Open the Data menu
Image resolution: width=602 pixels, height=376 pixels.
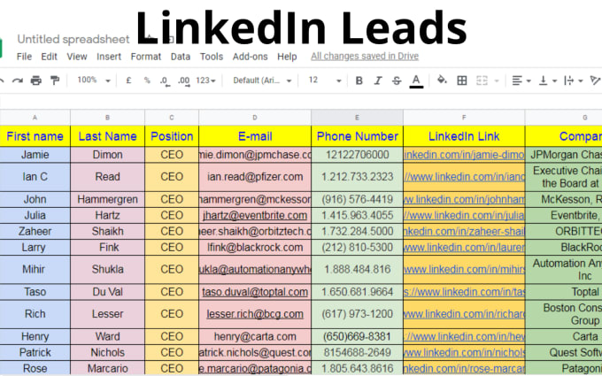pos(181,57)
